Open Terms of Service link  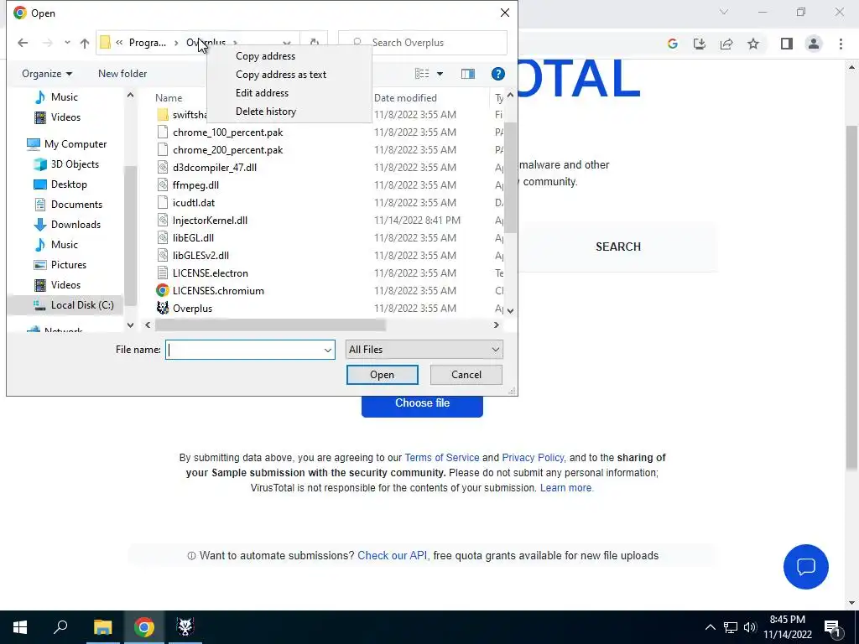click(441, 458)
